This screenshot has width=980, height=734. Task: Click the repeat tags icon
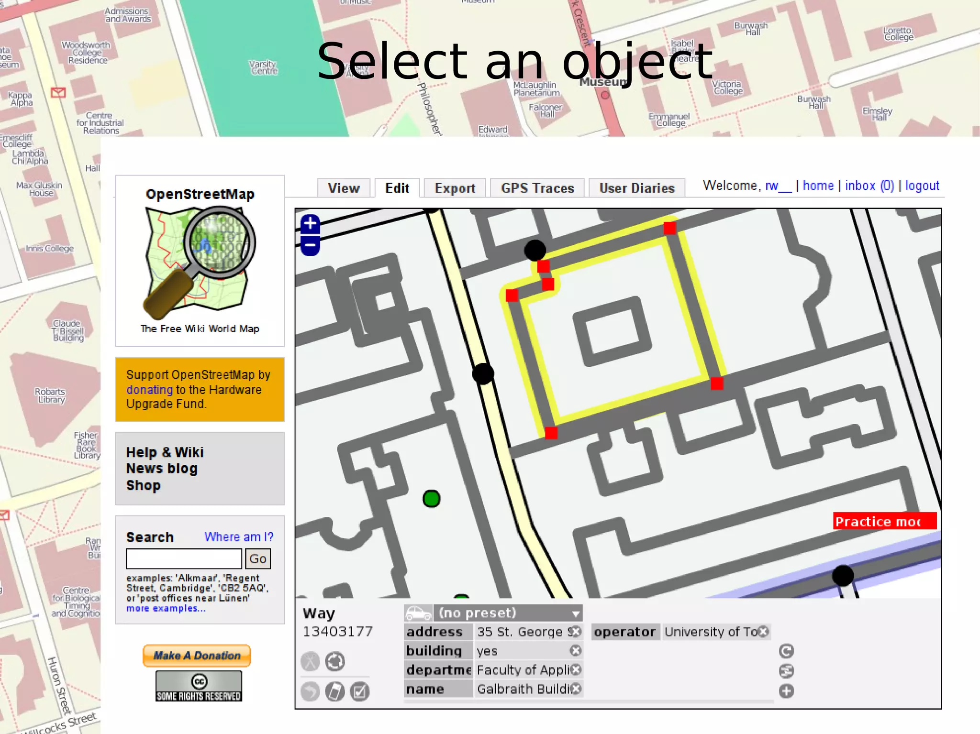786,651
